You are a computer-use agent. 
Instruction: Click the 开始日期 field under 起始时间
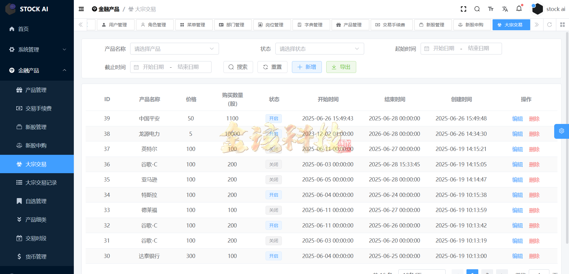444,48
